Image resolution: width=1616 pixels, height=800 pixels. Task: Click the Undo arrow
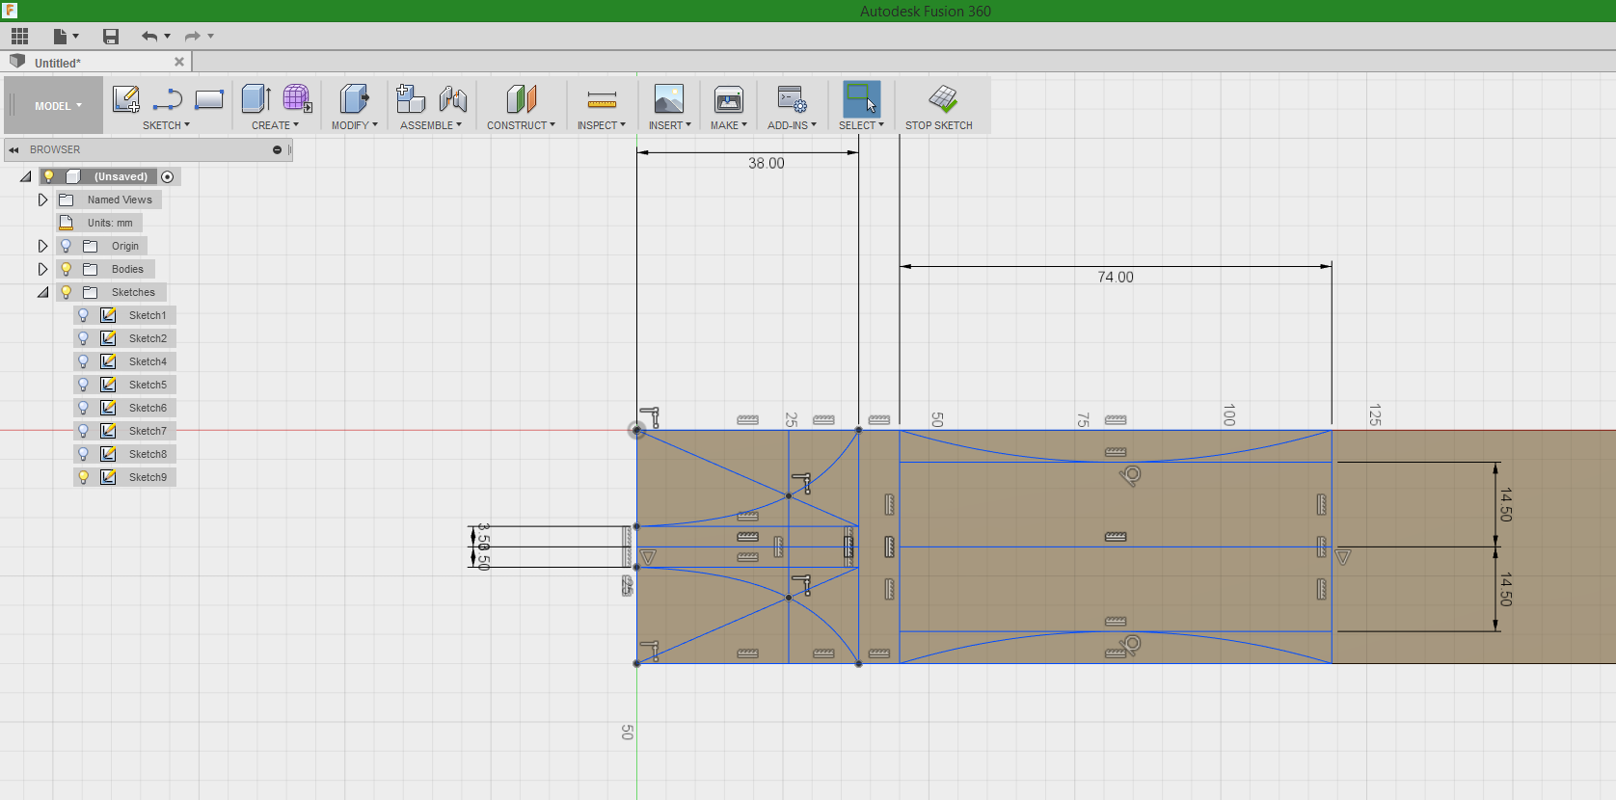pyautogui.click(x=148, y=37)
